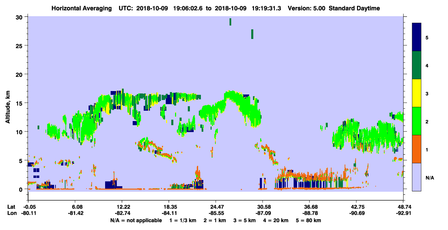
Task: Click the colorbar label '5'
Action: 427,37
